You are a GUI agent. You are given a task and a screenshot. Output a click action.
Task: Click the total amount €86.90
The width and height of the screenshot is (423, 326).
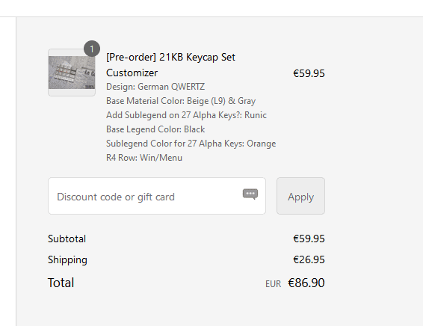tap(306, 283)
